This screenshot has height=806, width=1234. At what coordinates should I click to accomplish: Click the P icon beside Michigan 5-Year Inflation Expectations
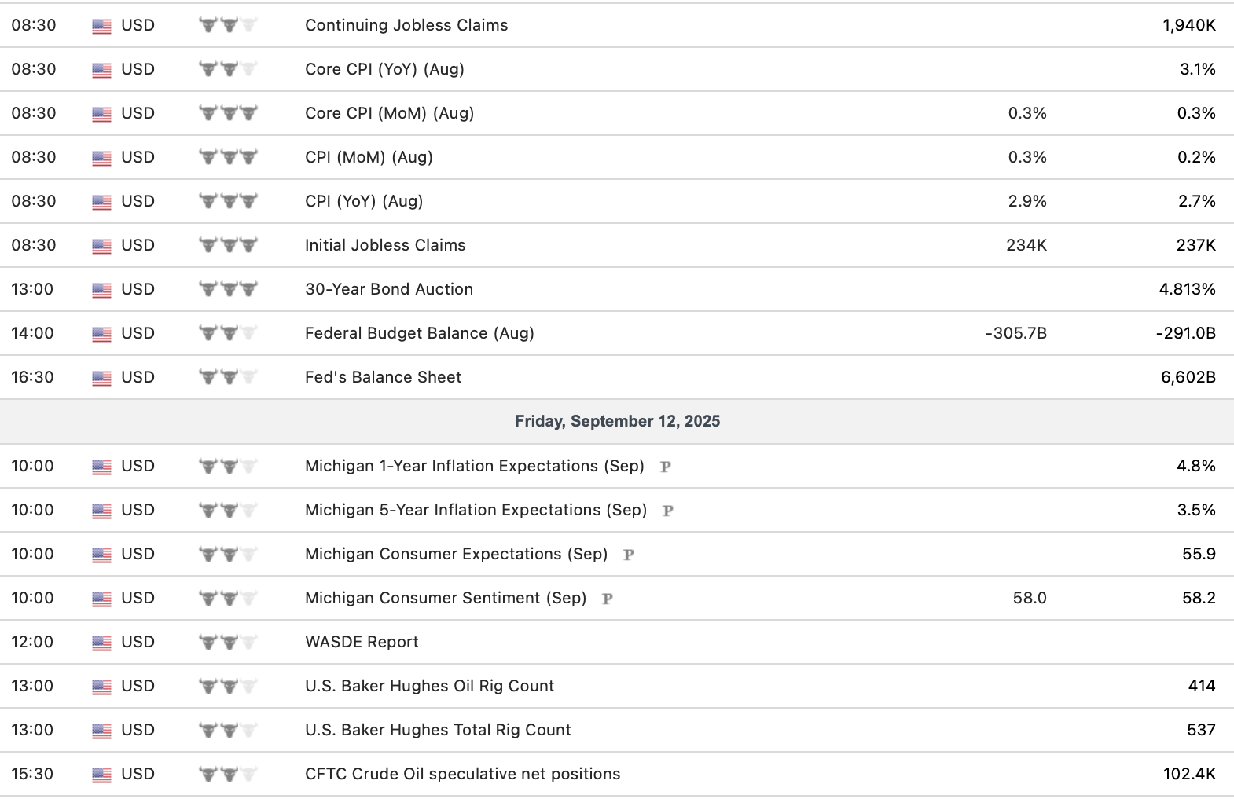tap(668, 511)
